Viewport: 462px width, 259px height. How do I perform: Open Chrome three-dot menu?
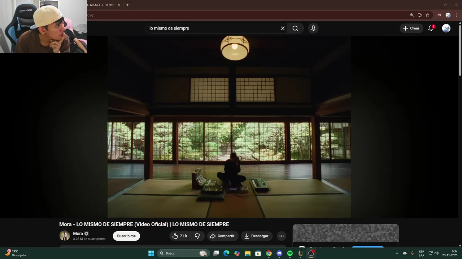tap(457, 15)
